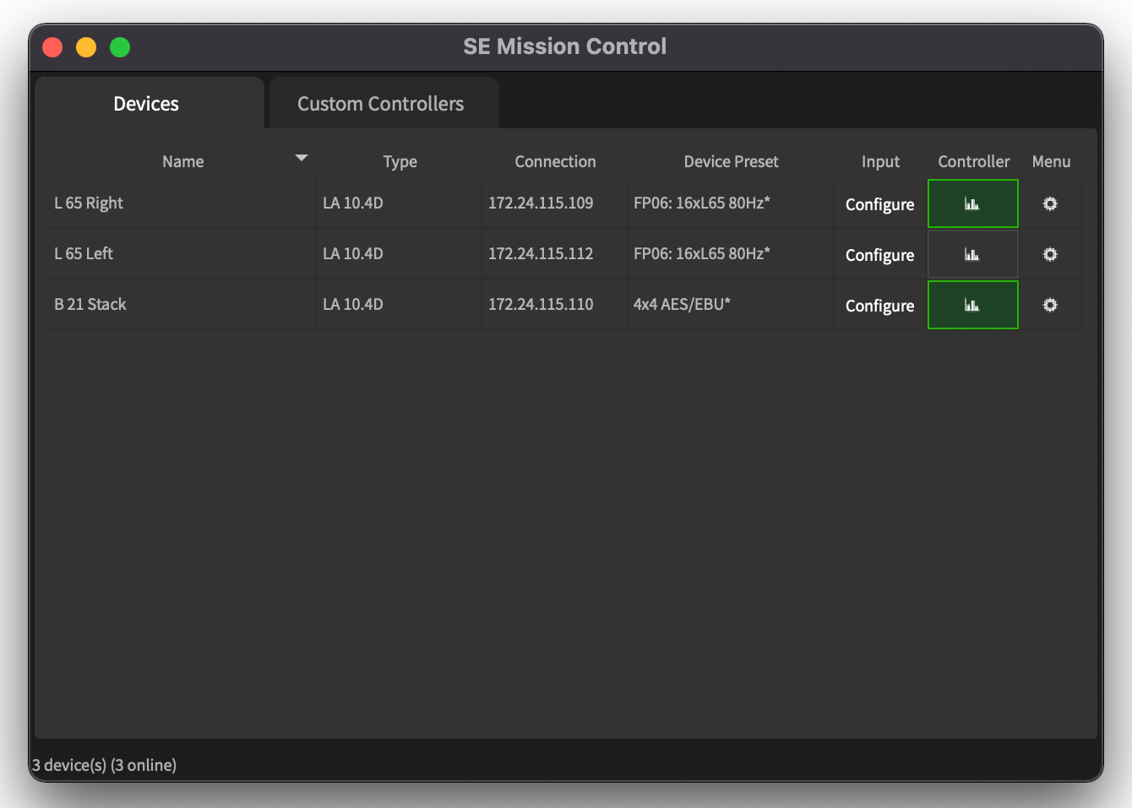The width and height of the screenshot is (1132, 808).
Task: Switch to the Custom Controllers tab
Action: point(380,104)
